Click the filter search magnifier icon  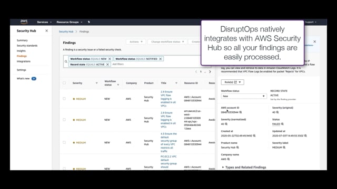pos(66,61)
